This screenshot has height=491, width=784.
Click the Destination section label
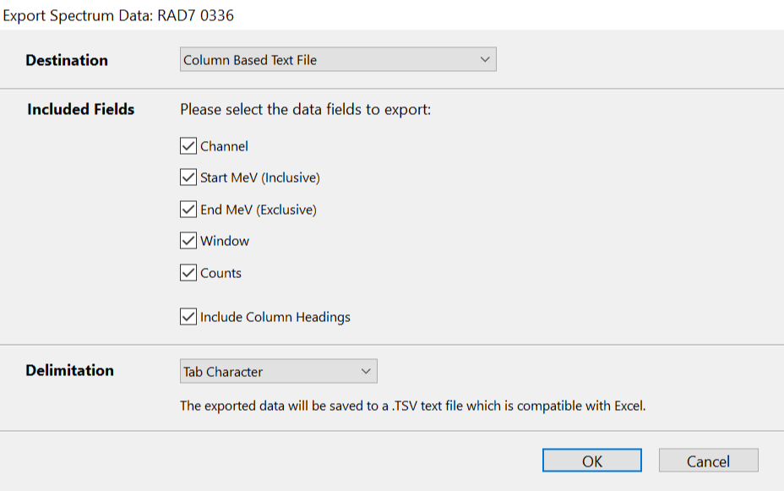pyautogui.click(x=67, y=60)
